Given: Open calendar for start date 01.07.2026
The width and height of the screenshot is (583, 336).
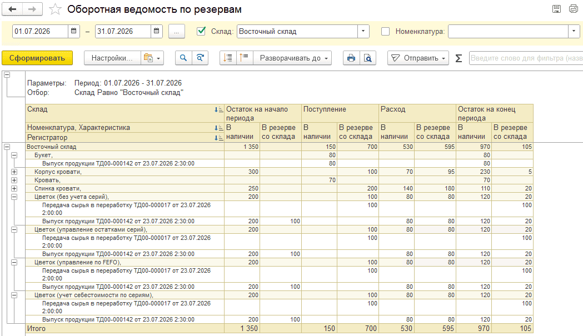Looking at the screenshot, I should [x=73, y=31].
